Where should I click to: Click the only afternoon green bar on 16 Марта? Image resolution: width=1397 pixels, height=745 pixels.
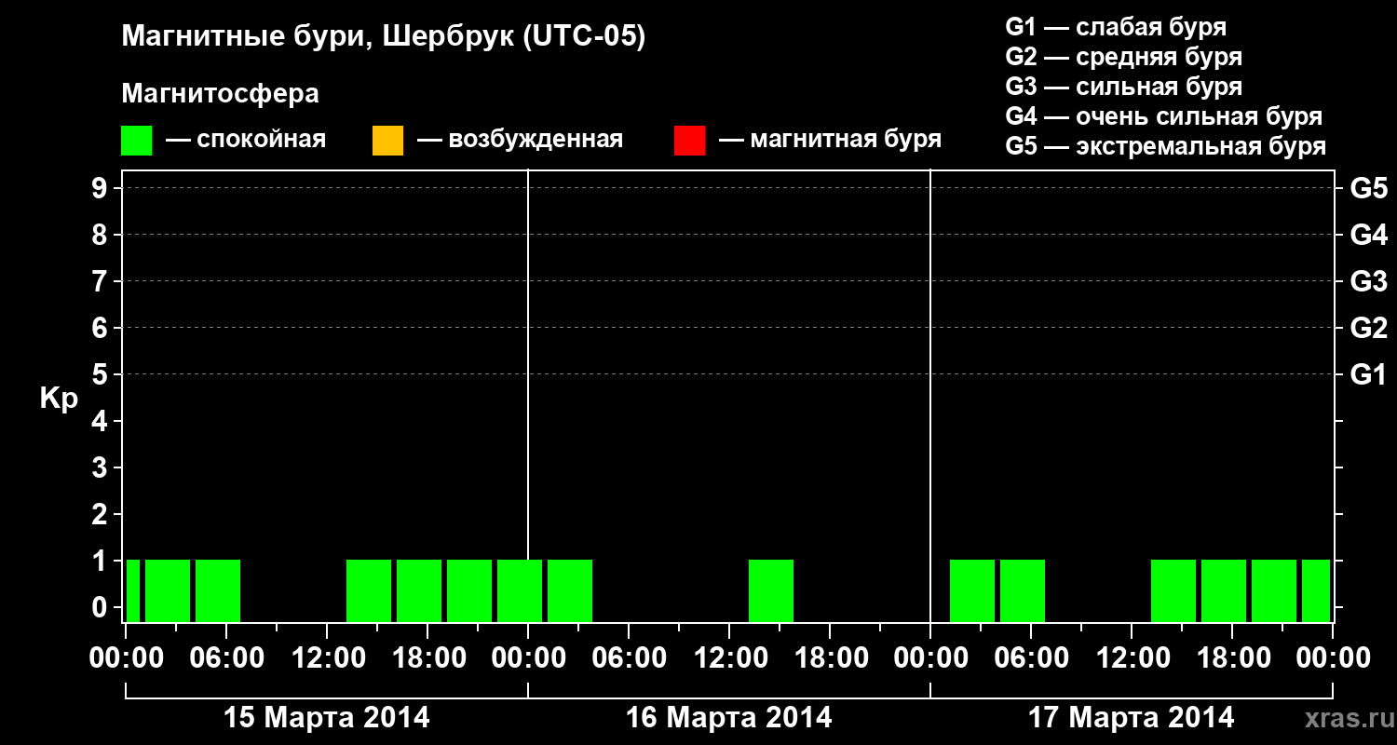click(771, 590)
